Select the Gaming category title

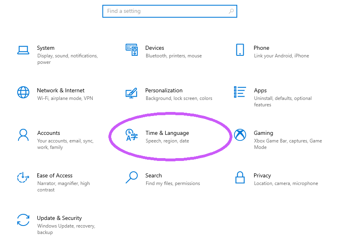(263, 133)
